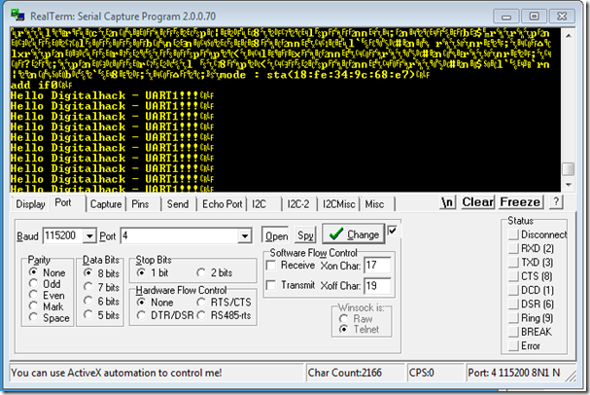
Task: Select None hardware flow control
Action: [156, 303]
